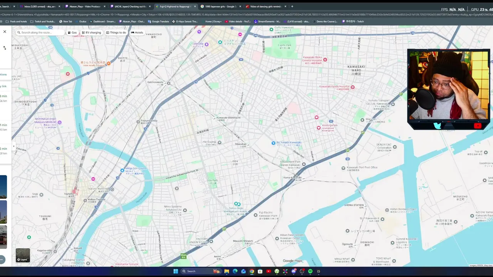Select the Hotels filter chip

coord(137,33)
